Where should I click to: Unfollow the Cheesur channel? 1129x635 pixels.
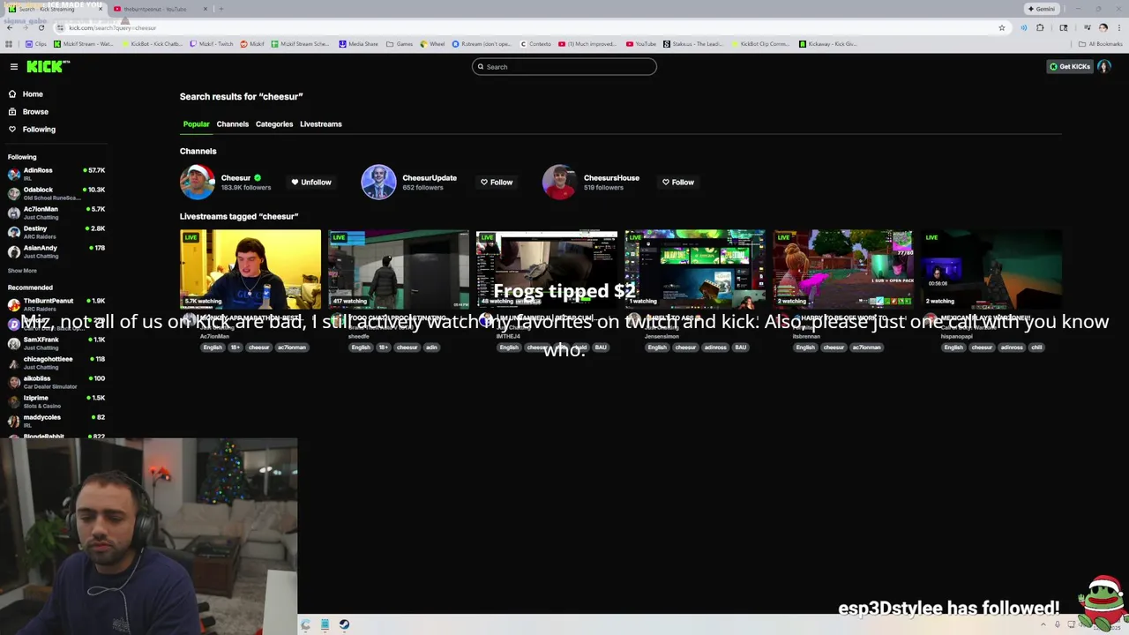click(x=311, y=183)
